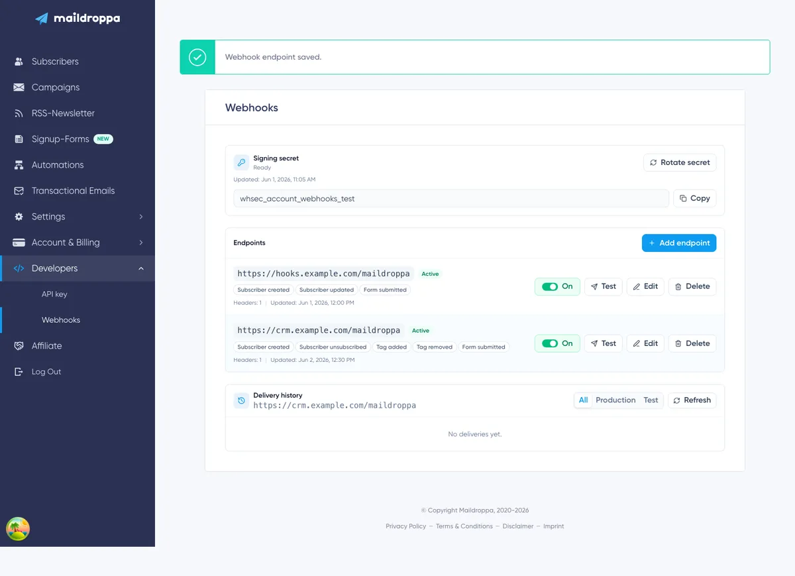
Task: Send a Test to crm.example.com endpoint
Action: [604, 343]
